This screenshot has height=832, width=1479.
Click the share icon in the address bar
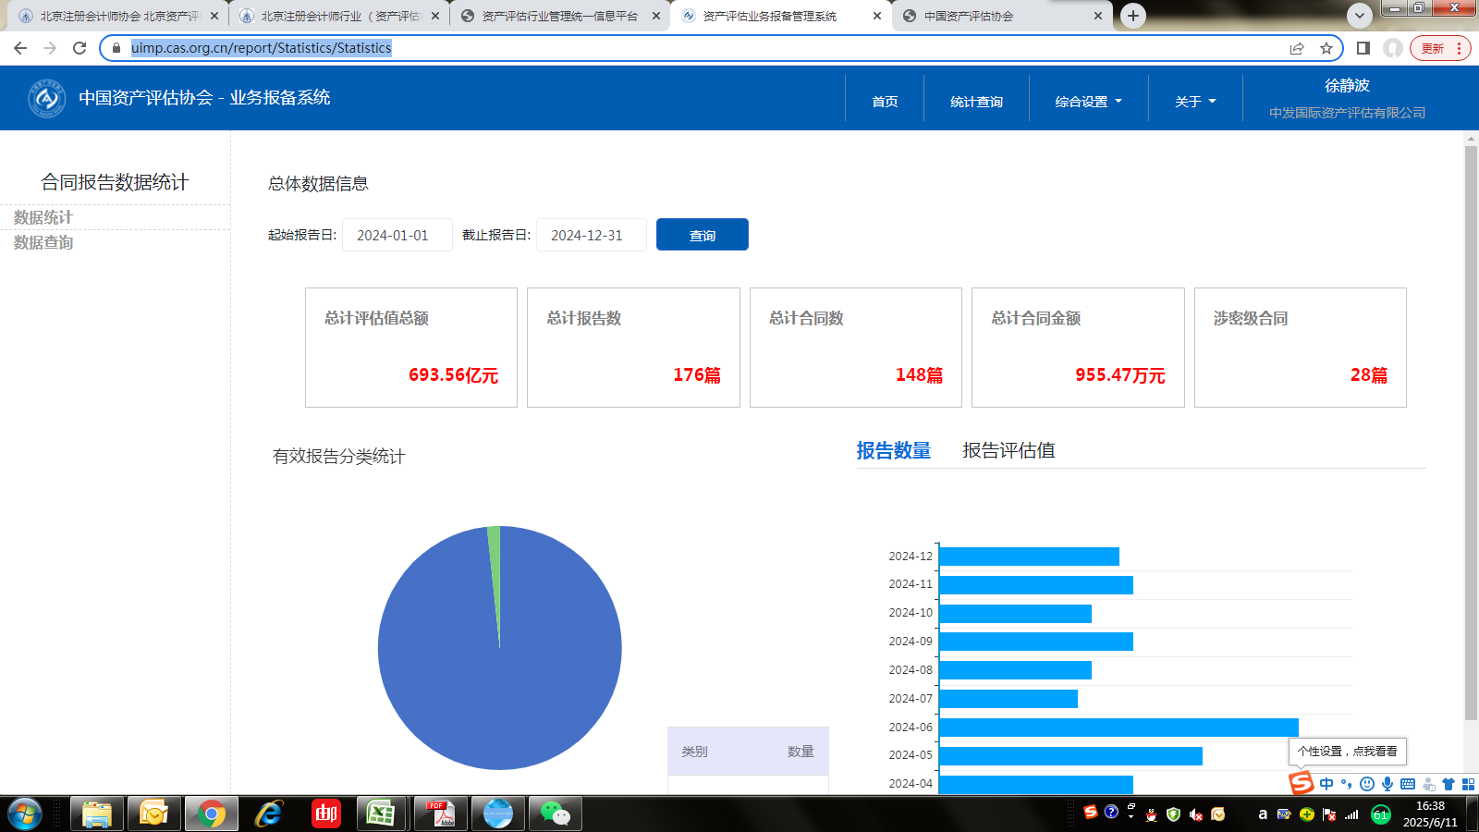(x=1297, y=48)
